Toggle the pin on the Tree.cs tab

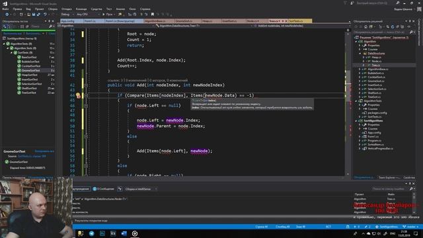(x=283, y=20)
